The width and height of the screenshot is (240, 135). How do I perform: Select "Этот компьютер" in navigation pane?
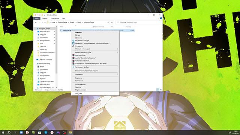(44, 63)
